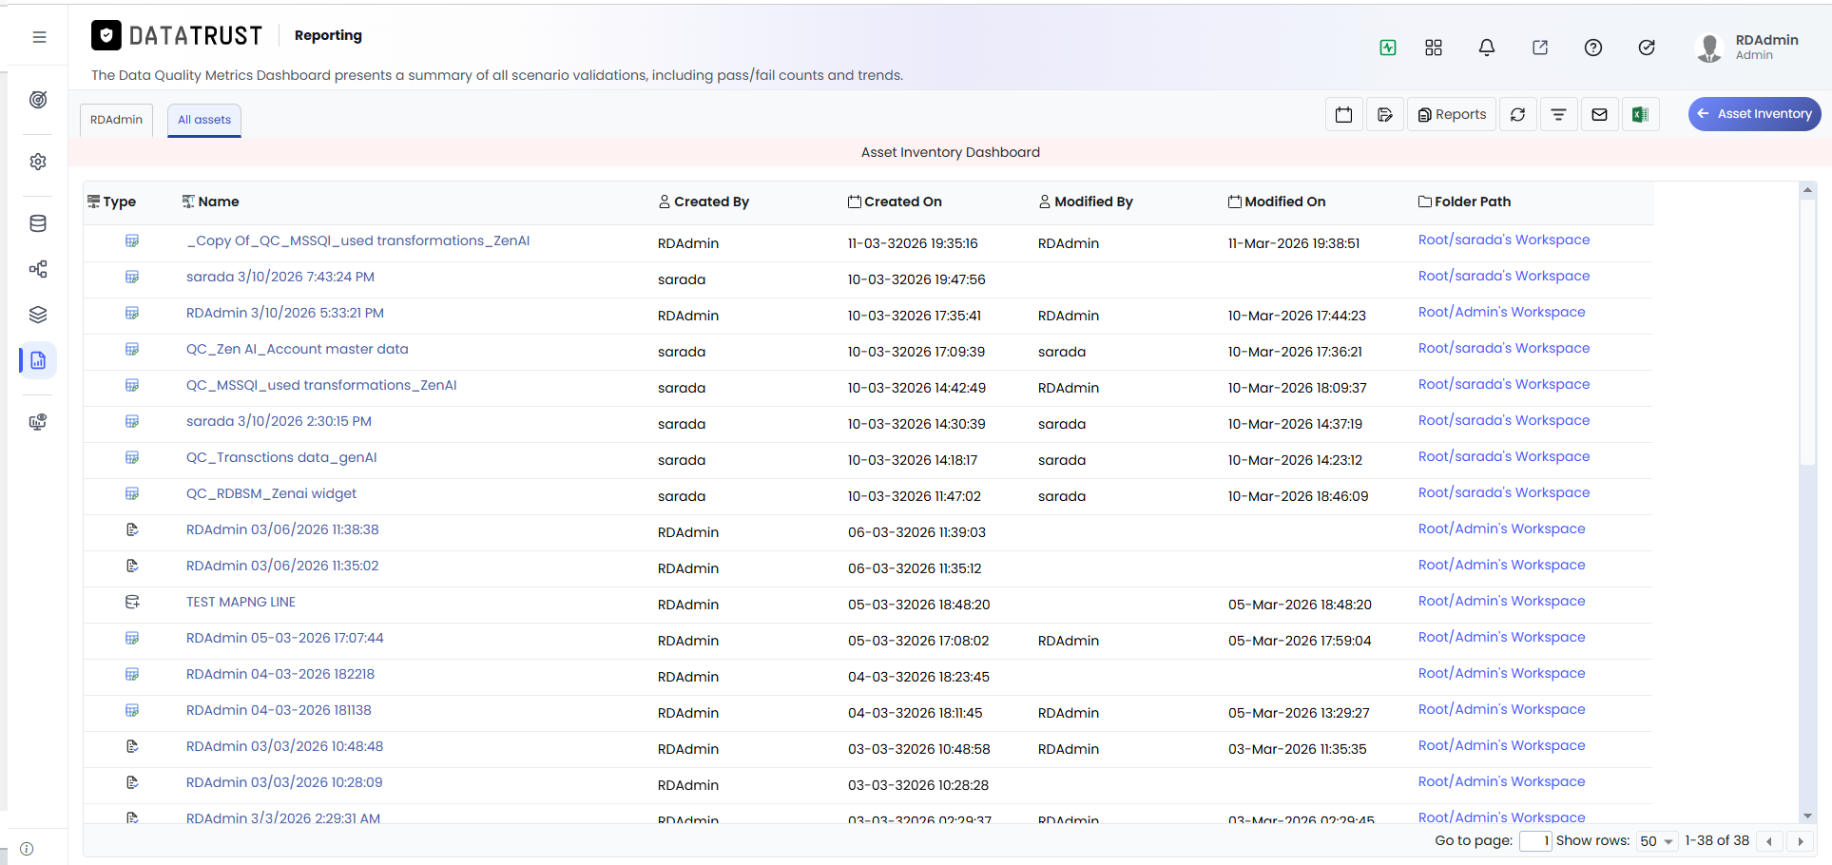Click the refresh check icon in header
This screenshot has width=1832, height=865.
point(1647,48)
